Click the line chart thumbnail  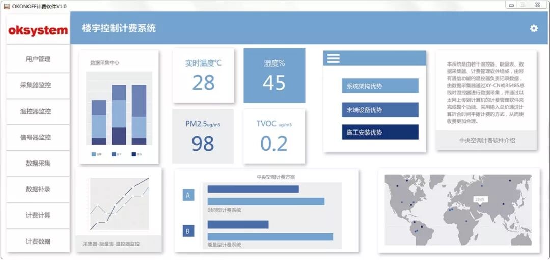119,204
